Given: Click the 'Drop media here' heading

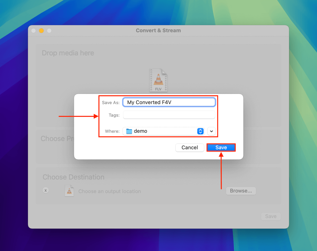Looking at the screenshot, I should tap(68, 53).
